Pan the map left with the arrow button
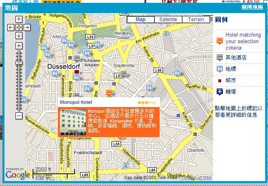Viewport: 268px width, 186px height. point(11,27)
